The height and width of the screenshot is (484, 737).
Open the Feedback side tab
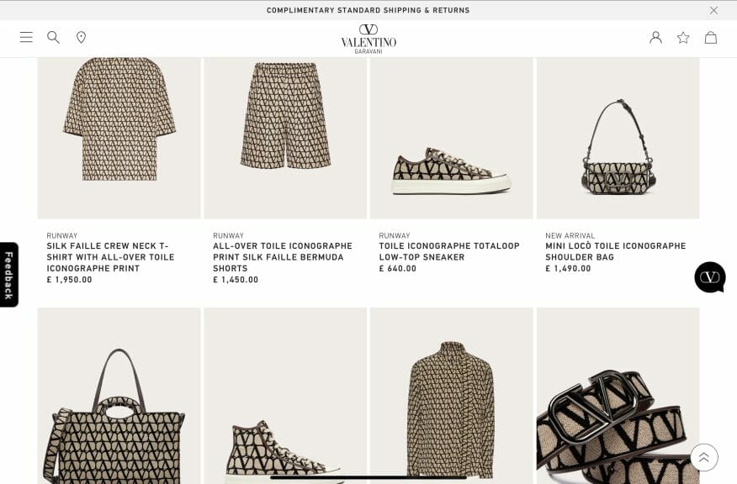9,275
